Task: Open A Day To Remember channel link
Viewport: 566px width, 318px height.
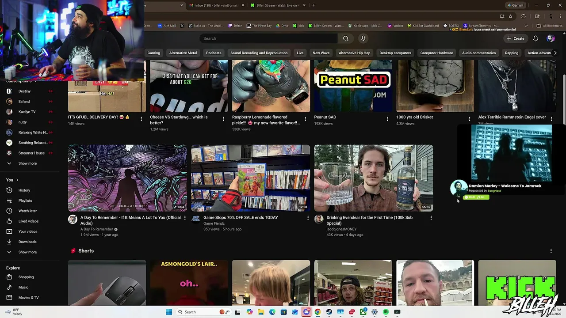Action: coord(97,229)
